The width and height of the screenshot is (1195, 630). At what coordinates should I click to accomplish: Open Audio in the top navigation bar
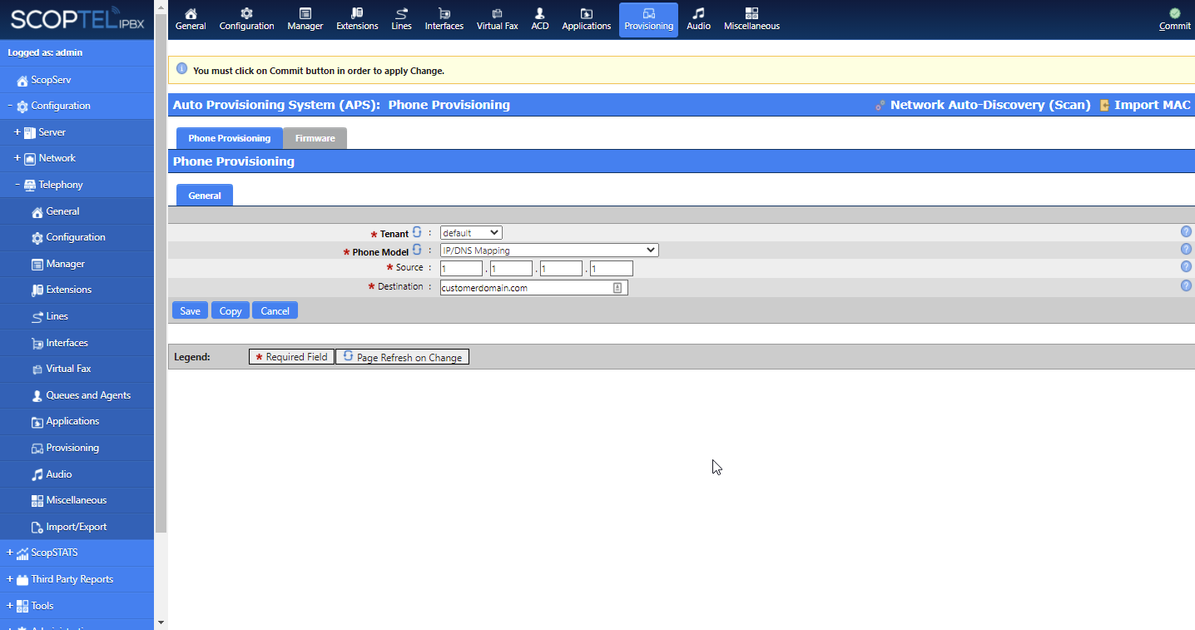[698, 20]
